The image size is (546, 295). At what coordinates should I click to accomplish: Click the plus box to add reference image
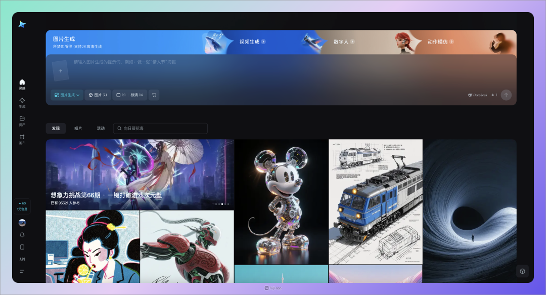(x=60, y=71)
